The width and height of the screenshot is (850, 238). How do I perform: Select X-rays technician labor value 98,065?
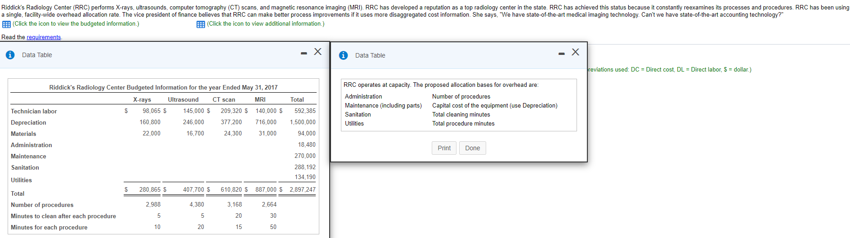[152, 111]
